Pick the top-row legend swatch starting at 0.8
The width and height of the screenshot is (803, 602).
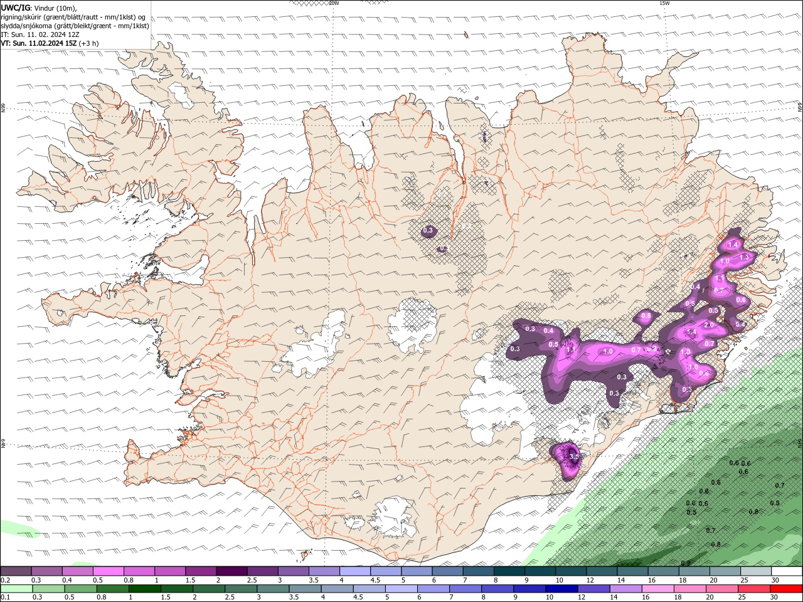(139, 571)
